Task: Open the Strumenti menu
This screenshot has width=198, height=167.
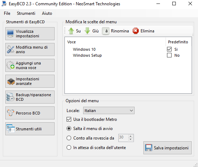Action: point(26,13)
